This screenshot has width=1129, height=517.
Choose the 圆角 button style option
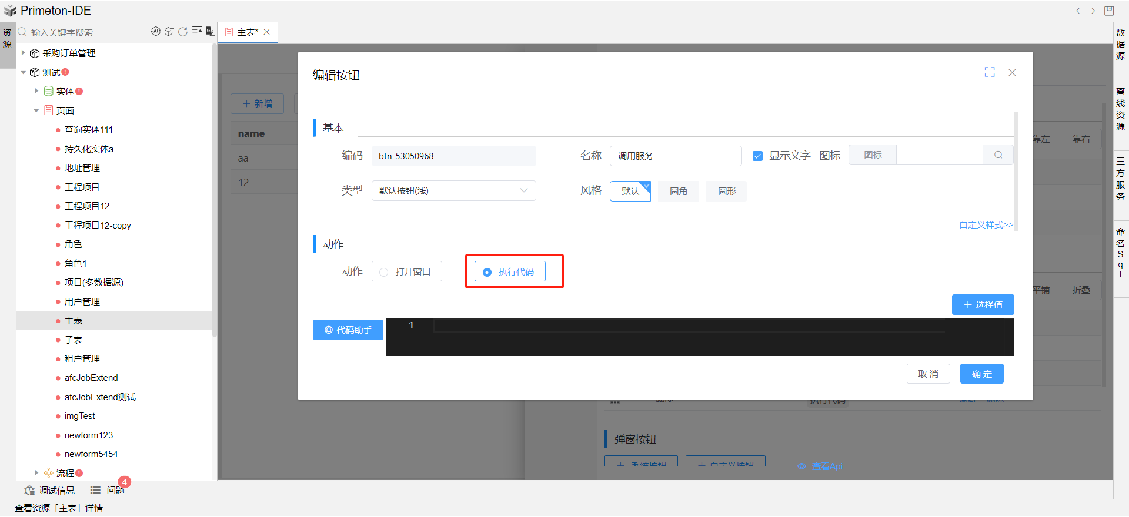678,192
